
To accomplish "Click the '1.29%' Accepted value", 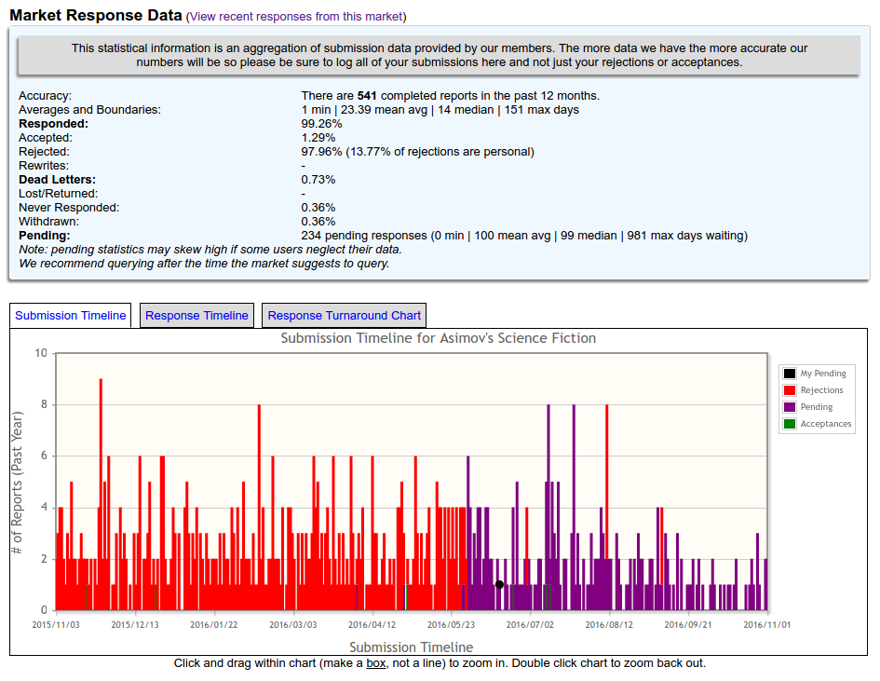I will pos(318,138).
